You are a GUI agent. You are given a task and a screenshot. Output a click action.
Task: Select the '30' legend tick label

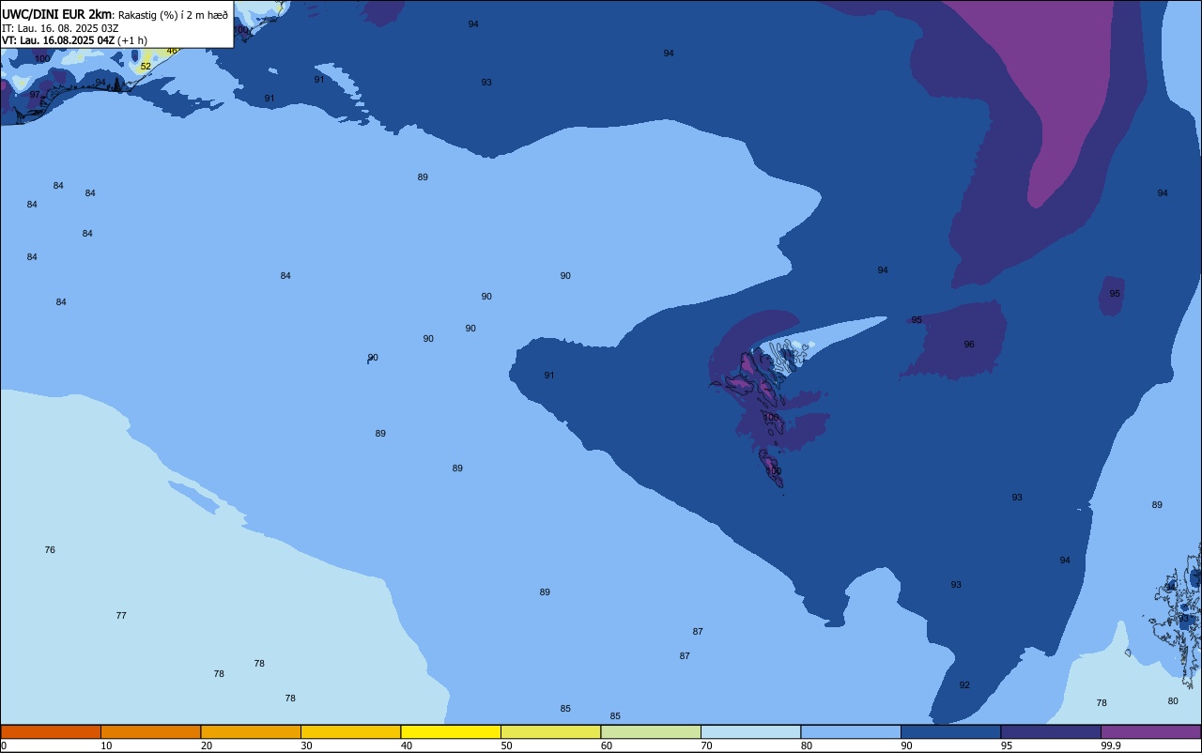[306, 745]
